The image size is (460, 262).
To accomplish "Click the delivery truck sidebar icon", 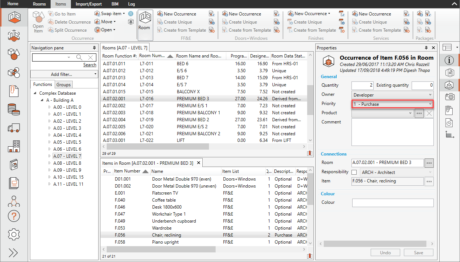I will (14, 128).
